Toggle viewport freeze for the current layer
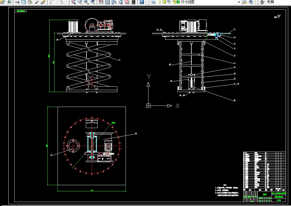Viewport: 291px width, 206px height. click(169, 2)
